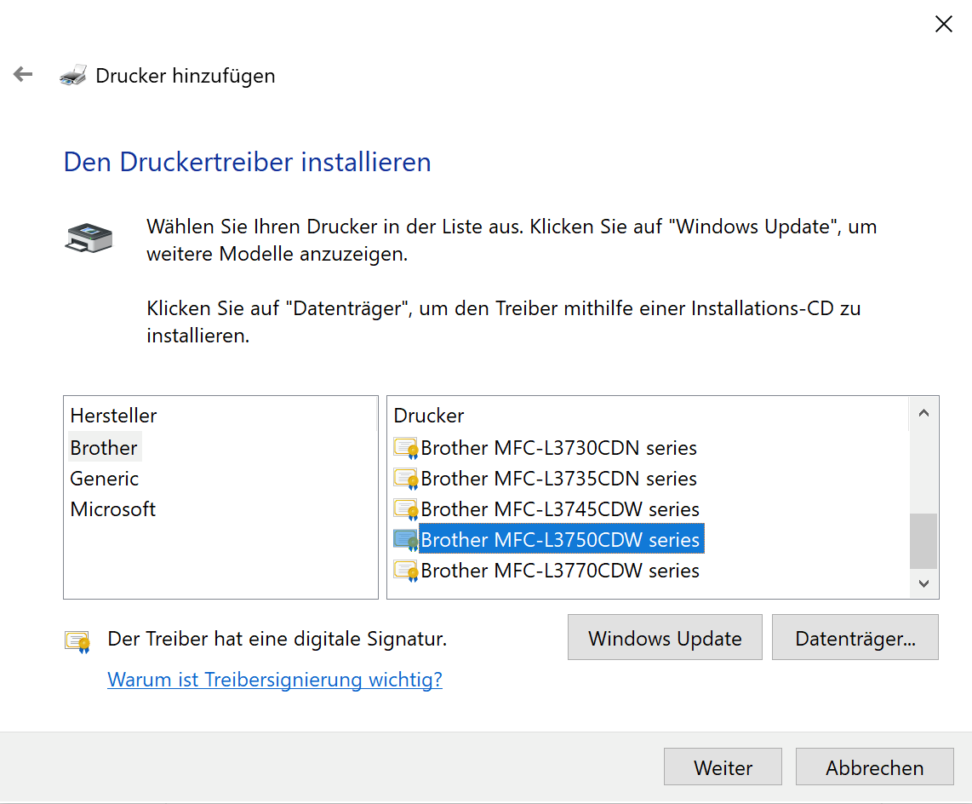Click the driver icon for MFC-L3745CDW

[405, 509]
